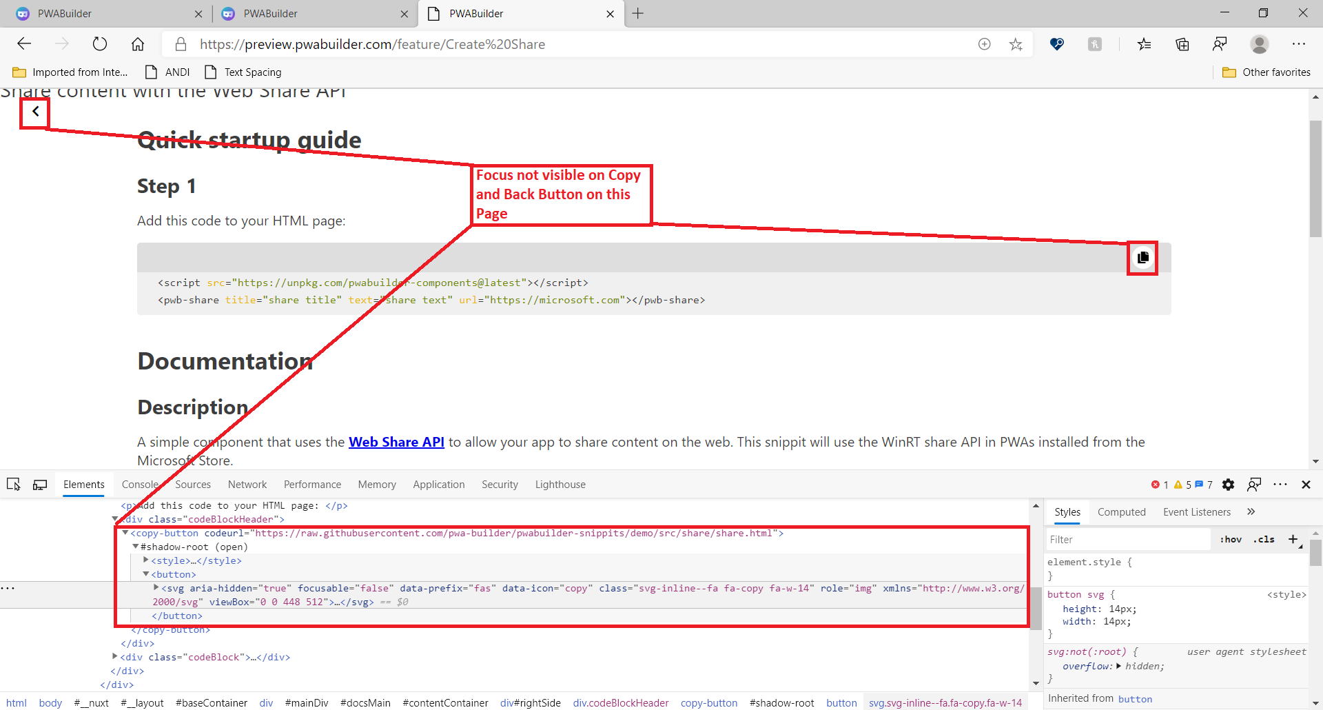
Task: Open the Web Share API link
Action: coord(396,442)
